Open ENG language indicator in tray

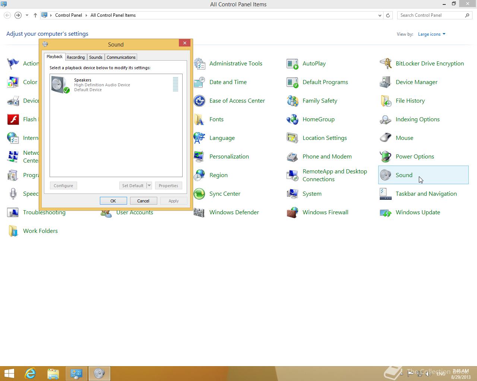[441, 374]
